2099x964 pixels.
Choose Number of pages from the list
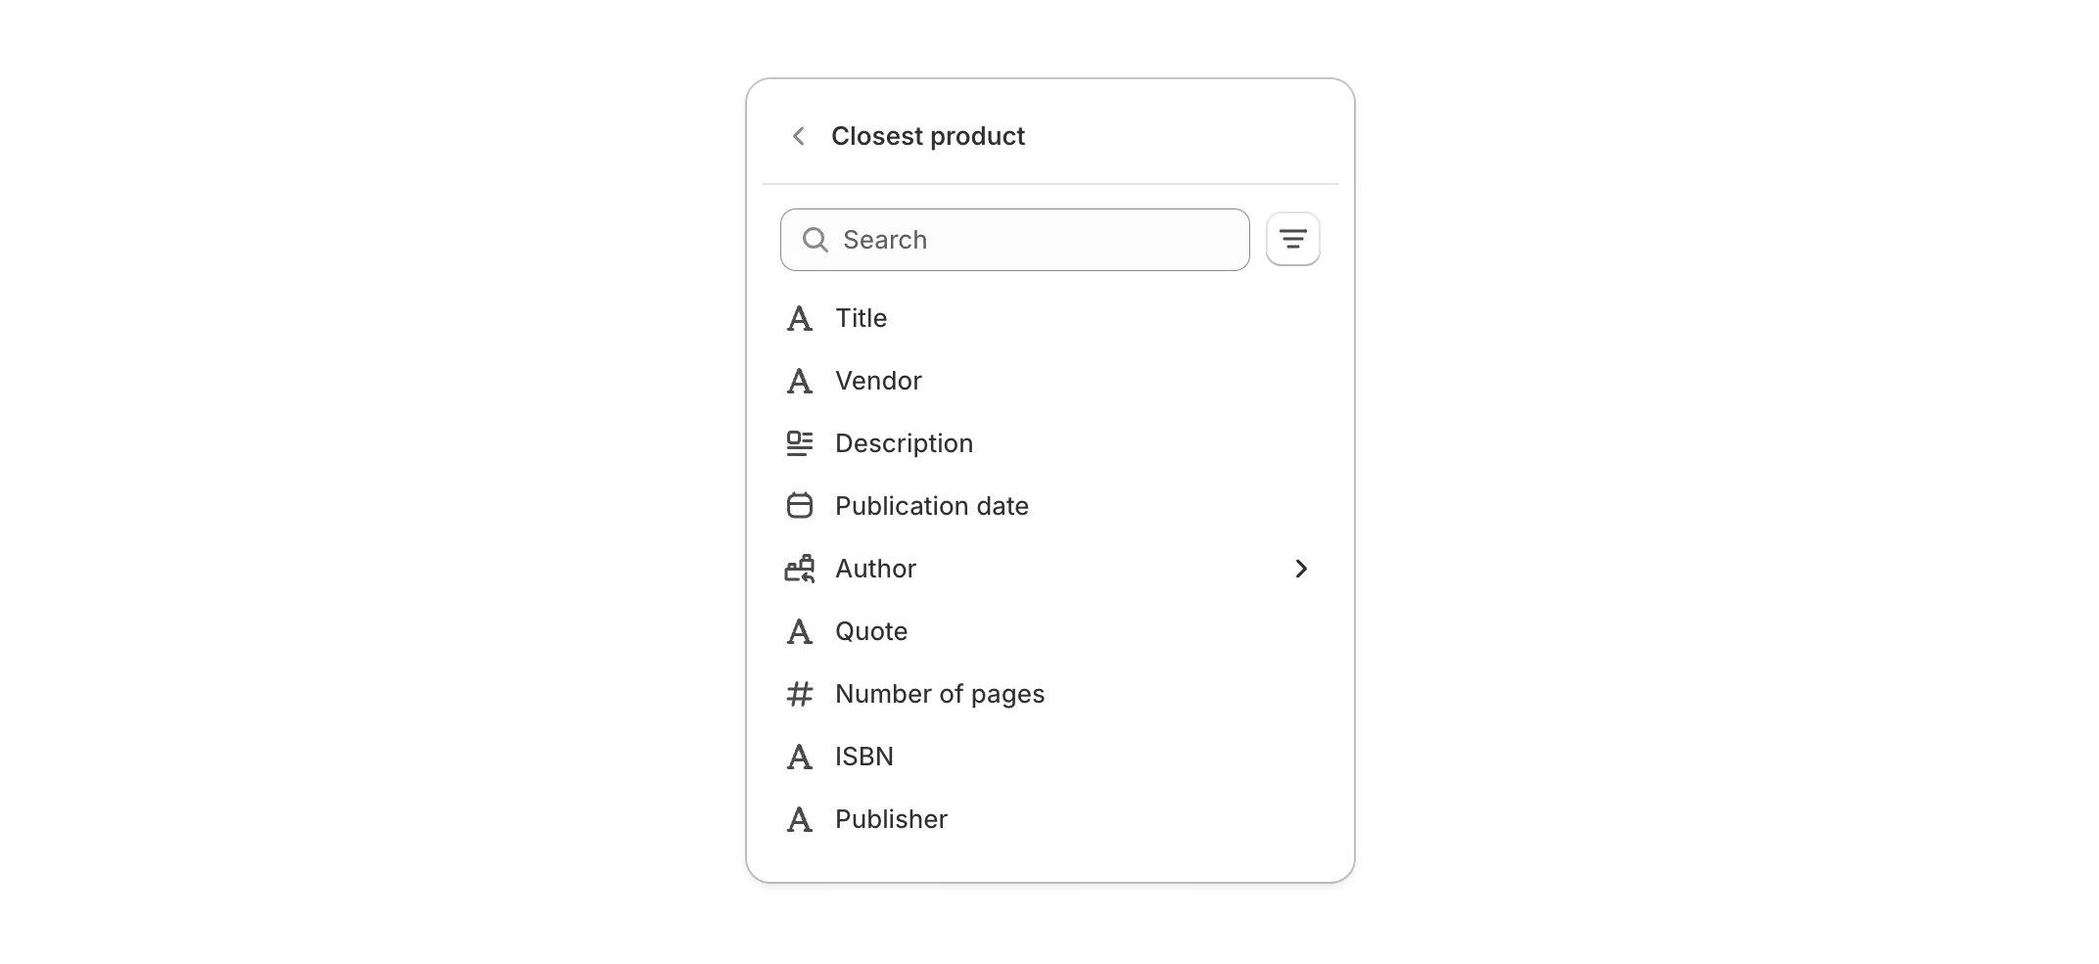[939, 694]
